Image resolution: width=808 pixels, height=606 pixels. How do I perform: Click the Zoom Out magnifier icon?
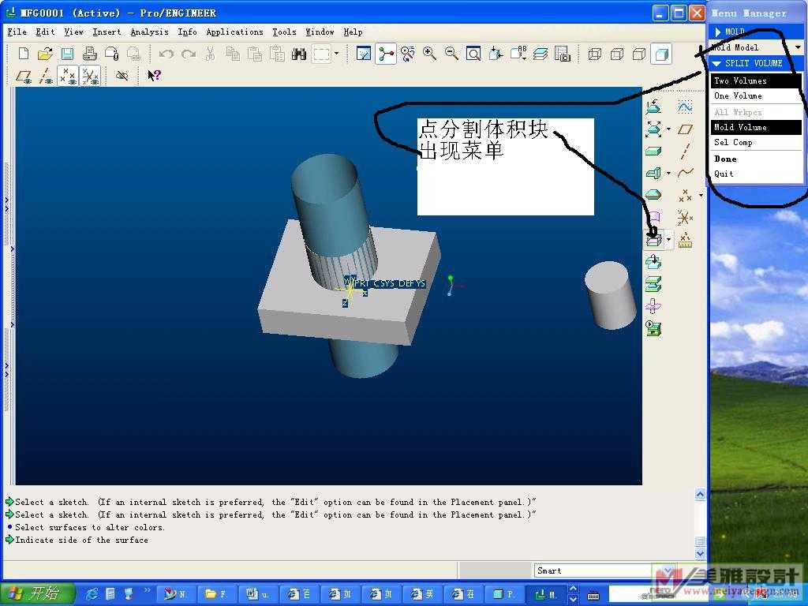pos(451,54)
